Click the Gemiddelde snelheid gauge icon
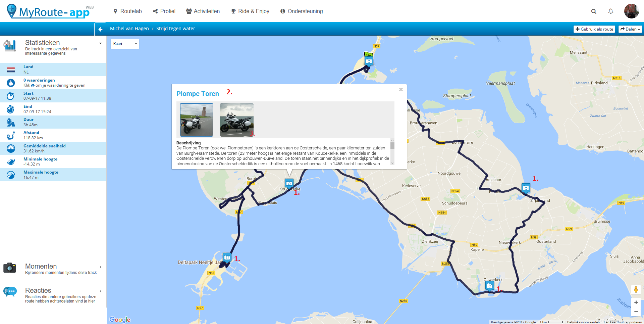The width and height of the screenshot is (644, 324). [11, 148]
